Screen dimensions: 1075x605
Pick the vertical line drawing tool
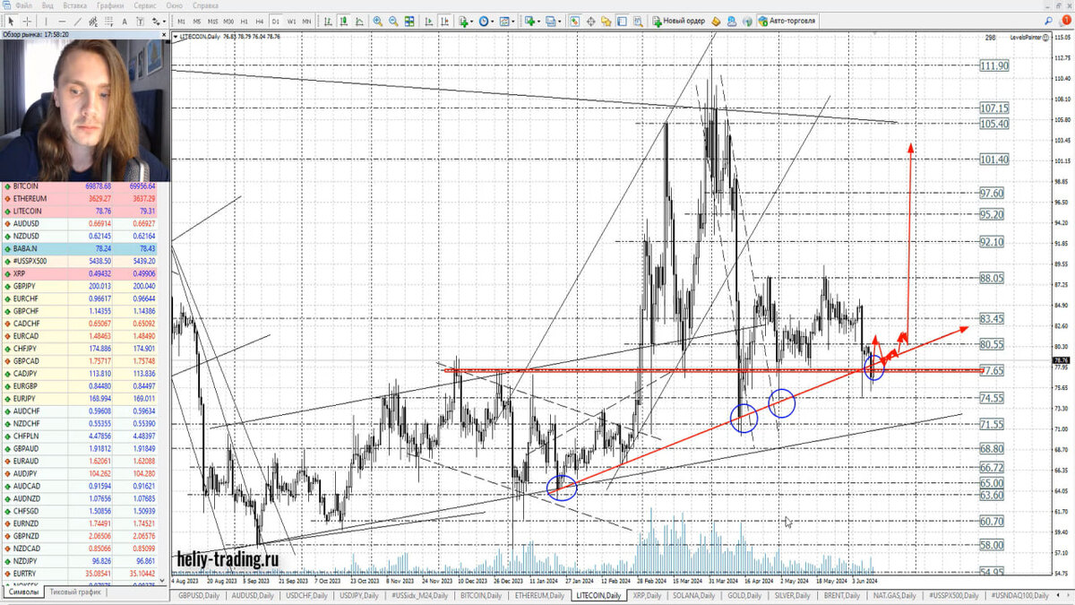pyautogui.click(x=47, y=20)
